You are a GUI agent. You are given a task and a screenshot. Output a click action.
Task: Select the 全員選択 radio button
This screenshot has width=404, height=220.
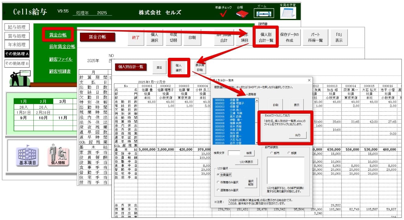click(218, 175)
